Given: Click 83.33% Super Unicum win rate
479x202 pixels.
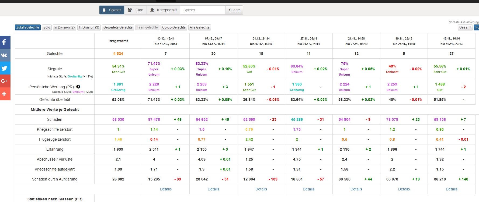Looking at the screenshot, I should [x=202, y=69].
